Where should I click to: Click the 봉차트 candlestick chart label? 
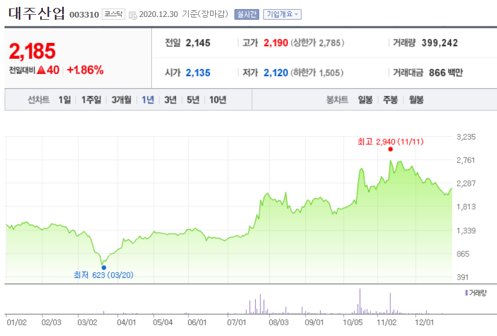[337, 100]
